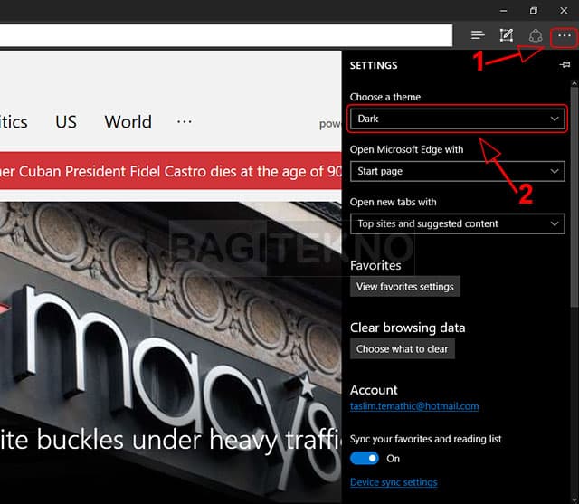The height and width of the screenshot is (504, 579).
Task: Click View favorites settings button
Action: [x=404, y=287]
